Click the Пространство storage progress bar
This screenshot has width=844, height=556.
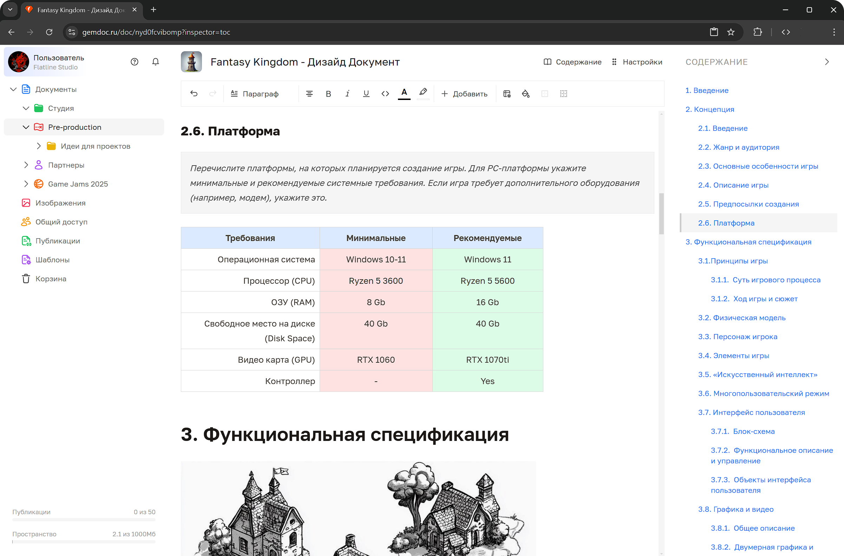pos(84,542)
